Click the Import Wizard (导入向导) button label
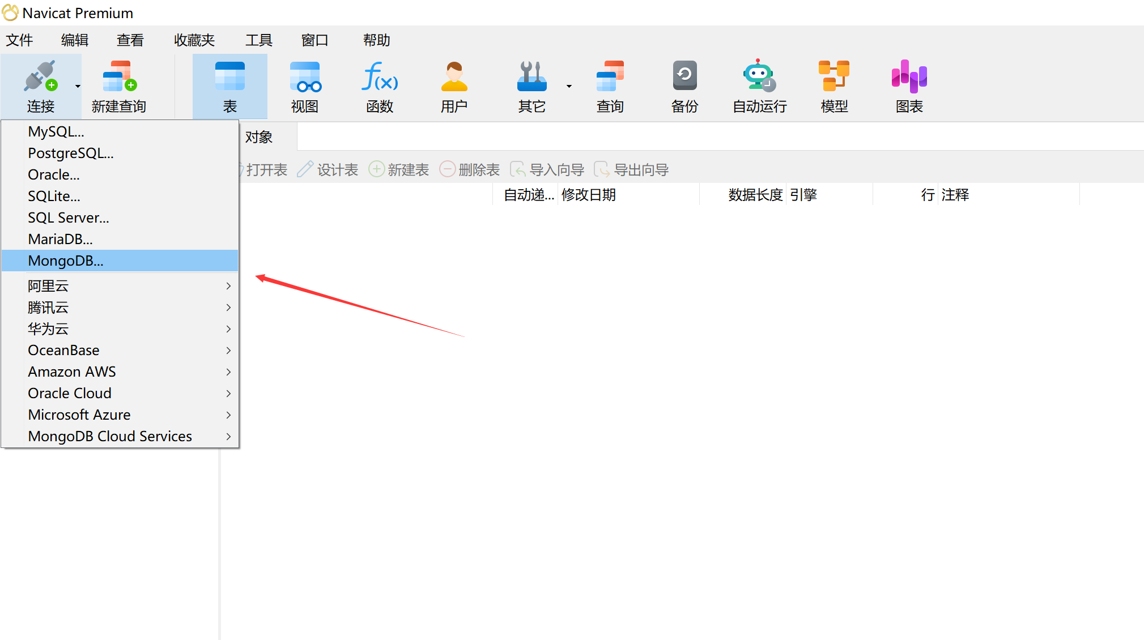1144x640 pixels. pos(557,169)
